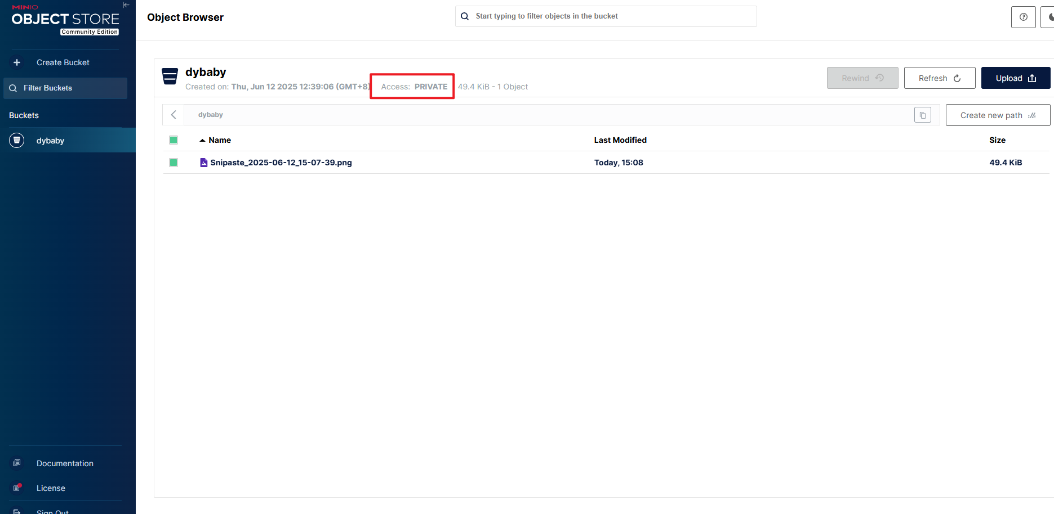1054x514 pixels.
Task: Click the 49.4 KiB - 1 Object summary
Action: [x=493, y=87]
